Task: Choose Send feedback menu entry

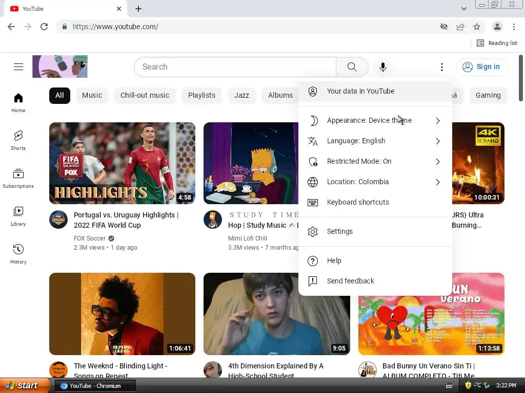Action: click(375, 281)
